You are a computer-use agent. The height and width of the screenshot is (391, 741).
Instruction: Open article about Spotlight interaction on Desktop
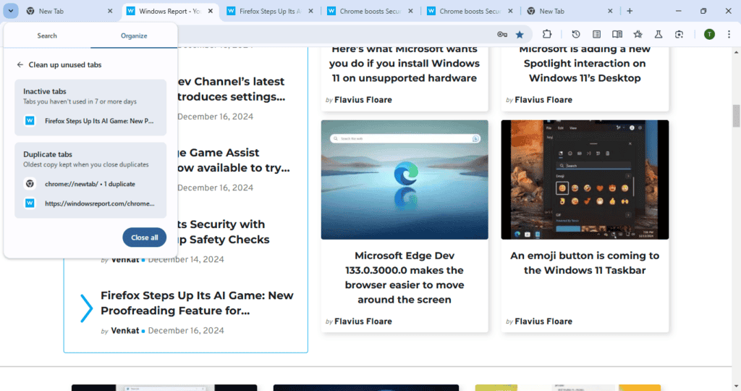coord(585,63)
